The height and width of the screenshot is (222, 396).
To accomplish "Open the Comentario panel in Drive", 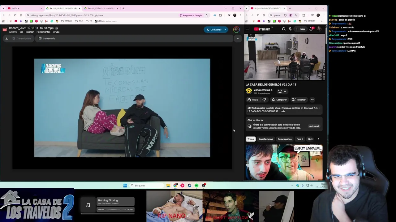I will [x=47, y=39].
